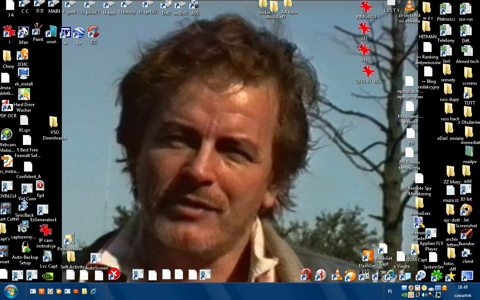The width and height of the screenshot is (480, 300).
Task: Launch the PDF OCR shortcut
Action: coord(7,106)
